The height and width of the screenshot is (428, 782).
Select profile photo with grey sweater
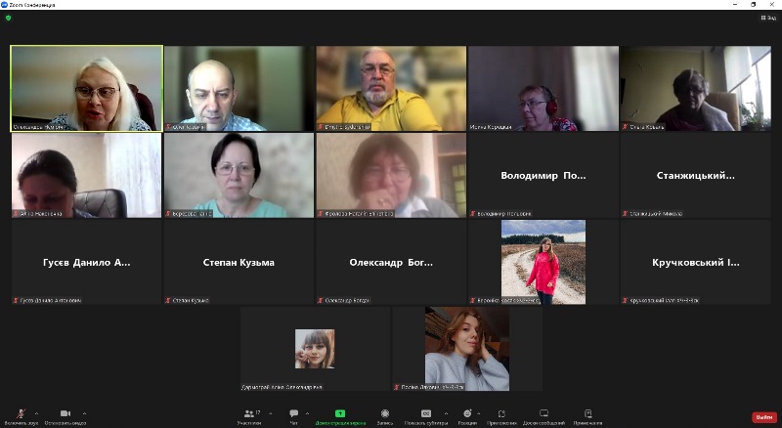tap(467, 349)
